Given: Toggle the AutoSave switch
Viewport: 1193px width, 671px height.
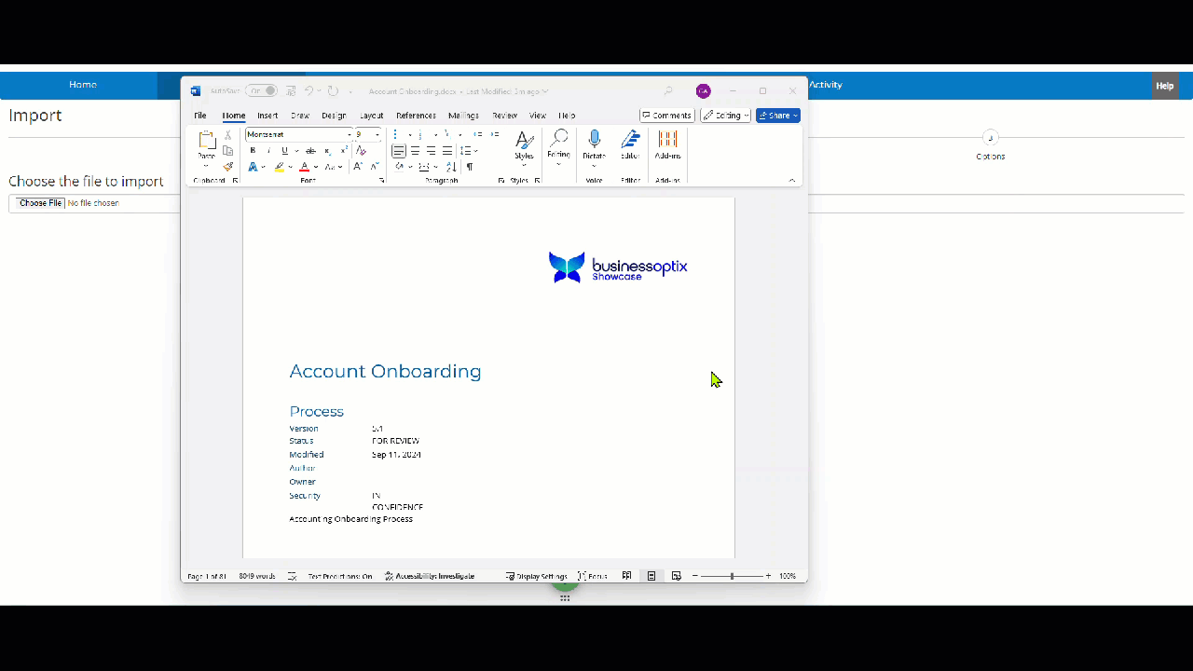Looking at the screenshot, I should tap(262, 91).
